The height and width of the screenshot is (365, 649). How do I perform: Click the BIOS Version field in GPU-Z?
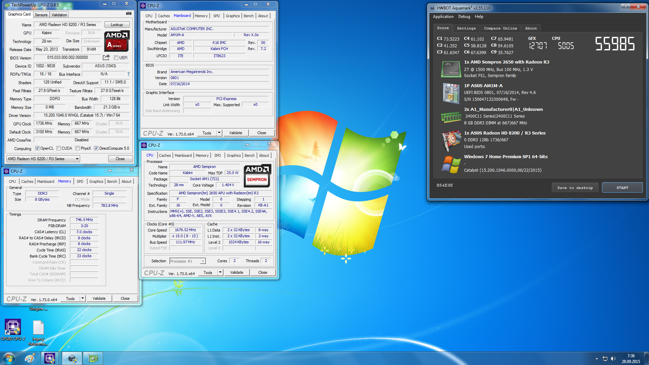point(67,57)
